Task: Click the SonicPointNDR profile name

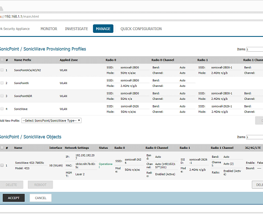Action: click(23, 96)
